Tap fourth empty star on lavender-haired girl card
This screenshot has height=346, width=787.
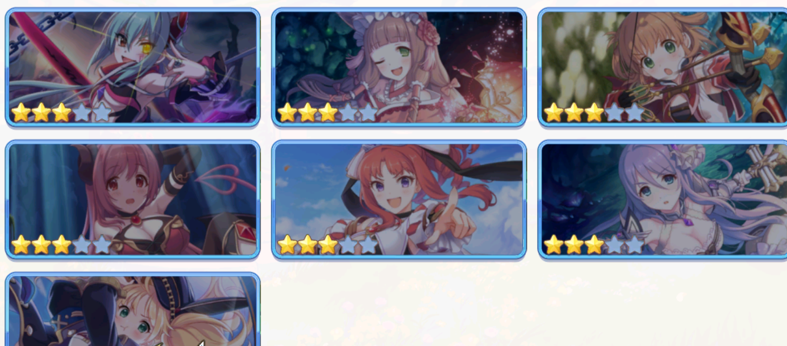(x=614, y=245)
